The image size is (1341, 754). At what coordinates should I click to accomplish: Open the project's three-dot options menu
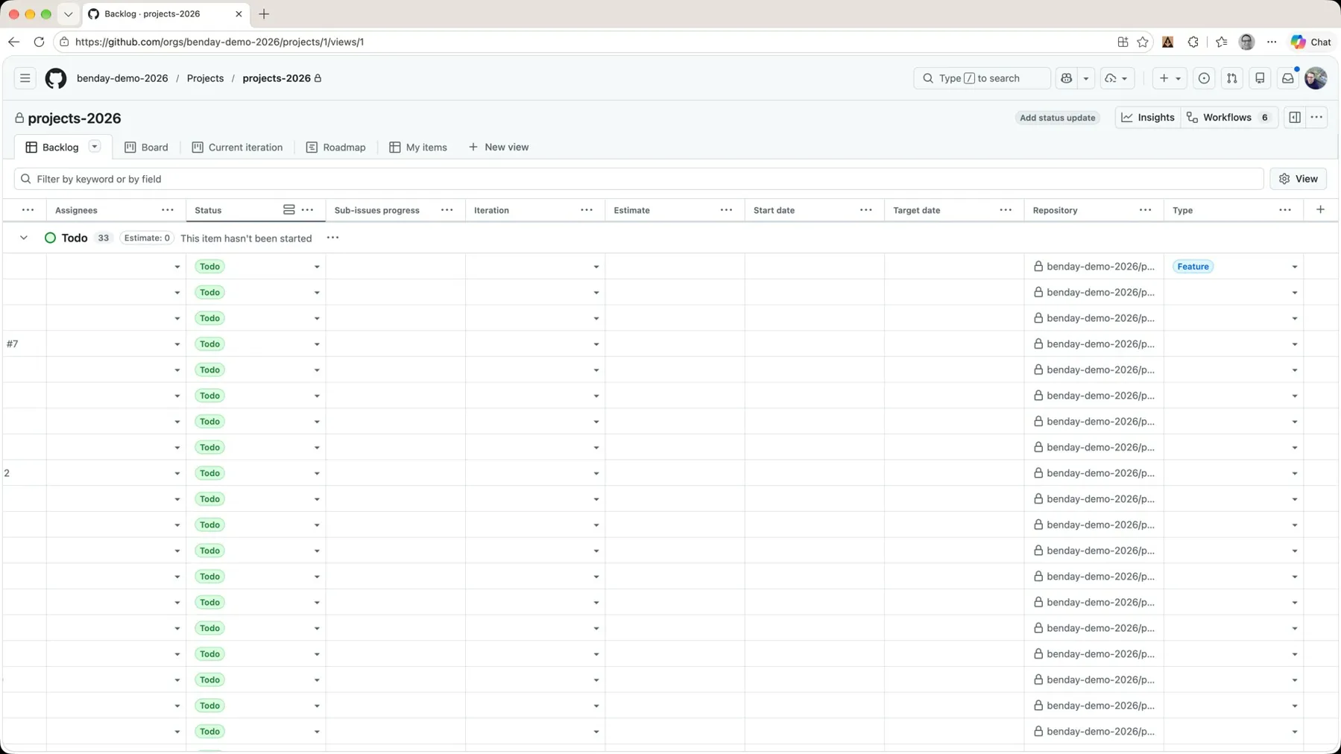[x=1316, y=118]
